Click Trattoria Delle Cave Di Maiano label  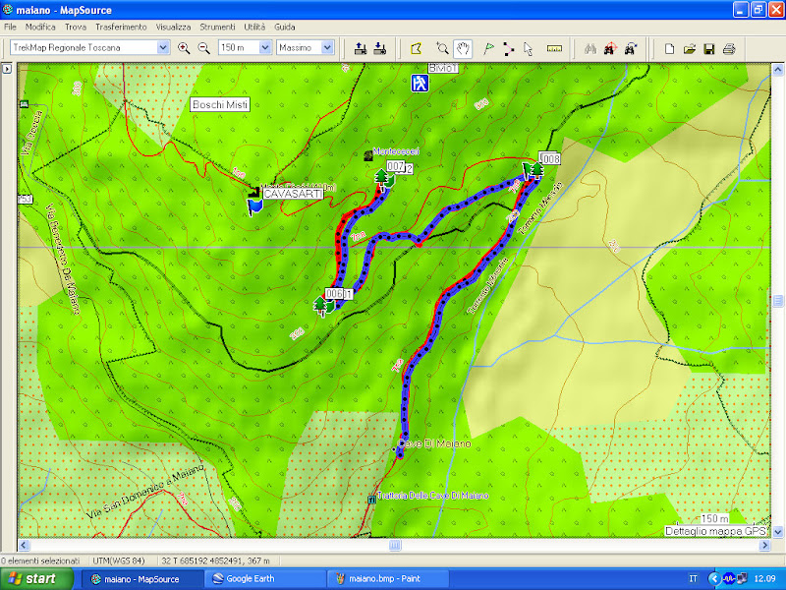(x=432, y=496)
